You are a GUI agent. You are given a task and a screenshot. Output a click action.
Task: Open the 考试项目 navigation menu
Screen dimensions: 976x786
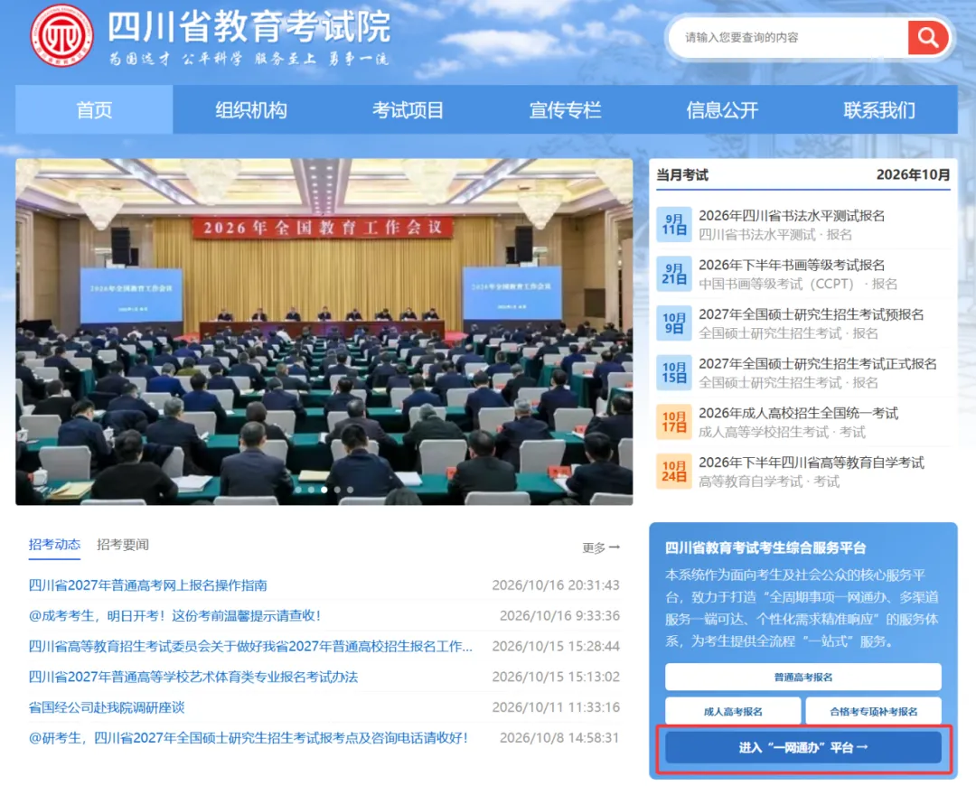click(408, 109)
